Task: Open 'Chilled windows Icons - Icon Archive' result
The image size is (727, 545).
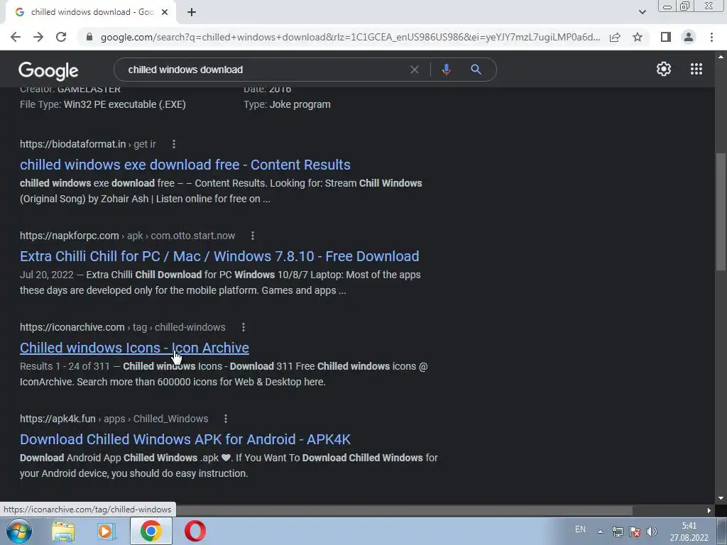Action: click(x=134, y=348)
